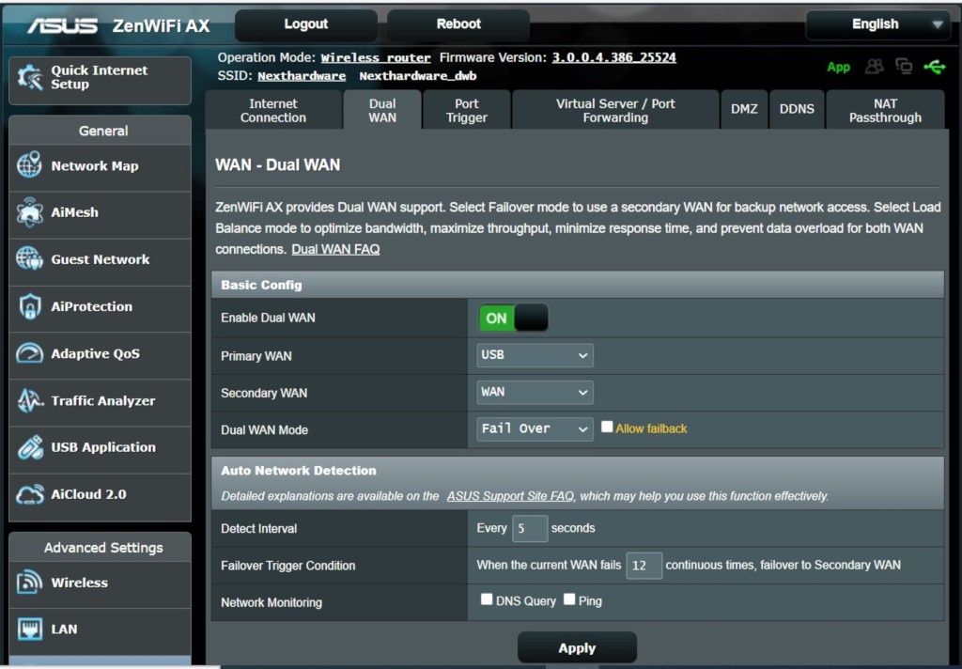Screen dimensions: 962x669
Task: Open the NAT Passthrough tab
Action: pyautogui.click(x=885, y=111)
